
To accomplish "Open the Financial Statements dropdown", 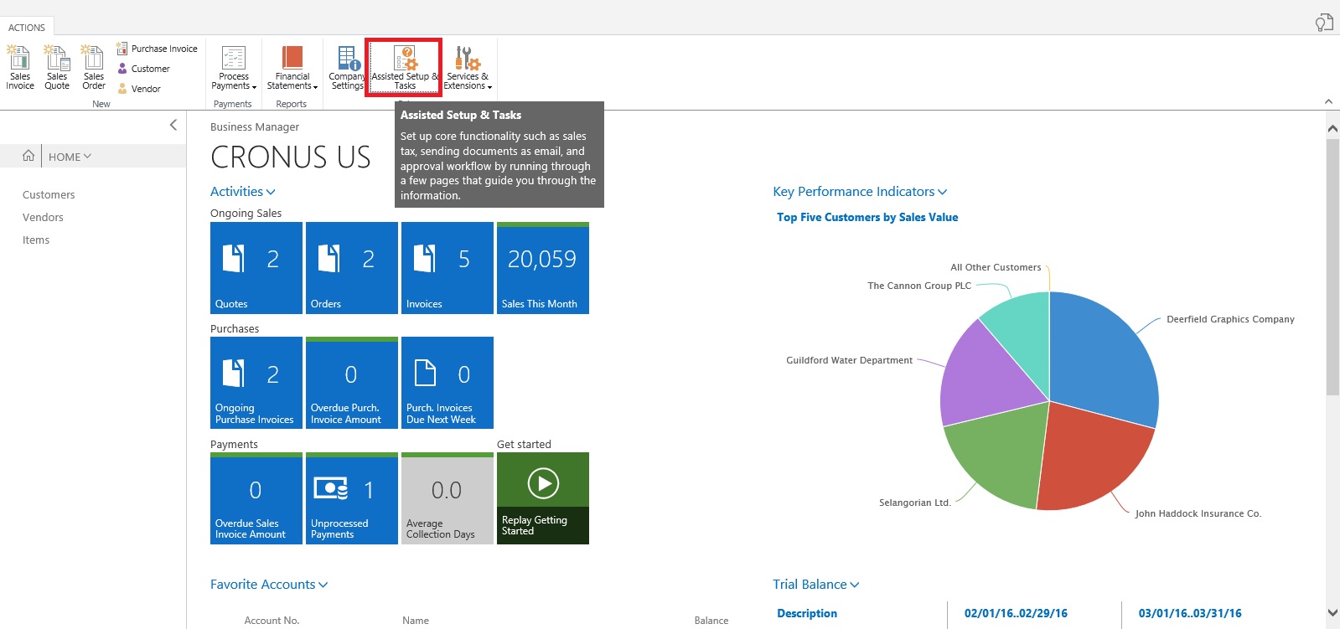I will [x=292, y=68].
